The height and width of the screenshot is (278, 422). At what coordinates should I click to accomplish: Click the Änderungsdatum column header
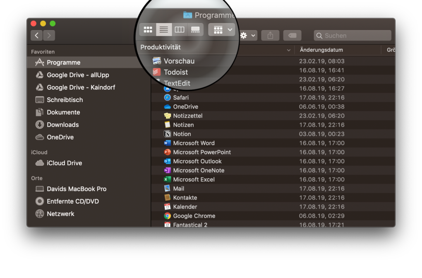click(321, 50)
